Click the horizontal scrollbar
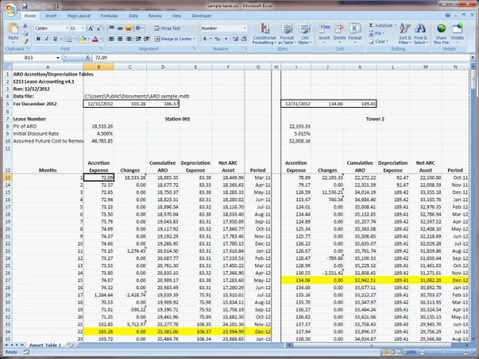 pos(377,345)
